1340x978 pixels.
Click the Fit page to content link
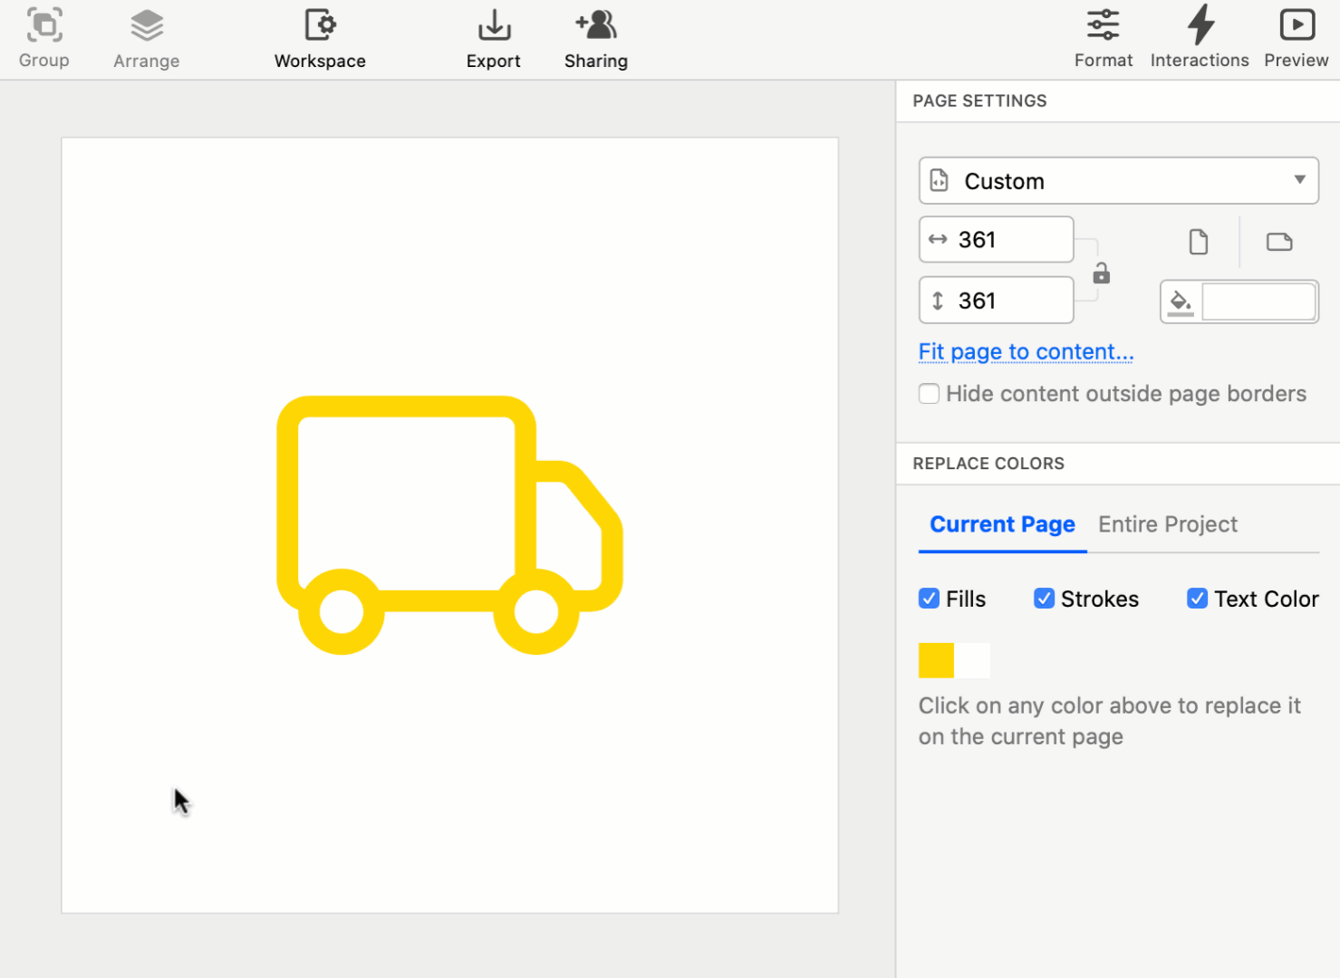pyautogui.click(x=1025, y=351)
